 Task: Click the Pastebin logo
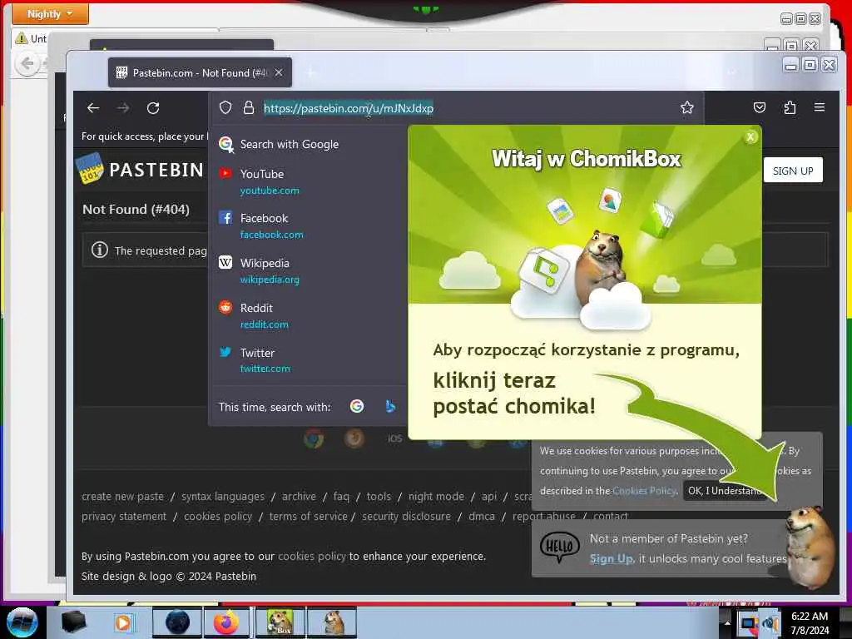click(140, 169)
